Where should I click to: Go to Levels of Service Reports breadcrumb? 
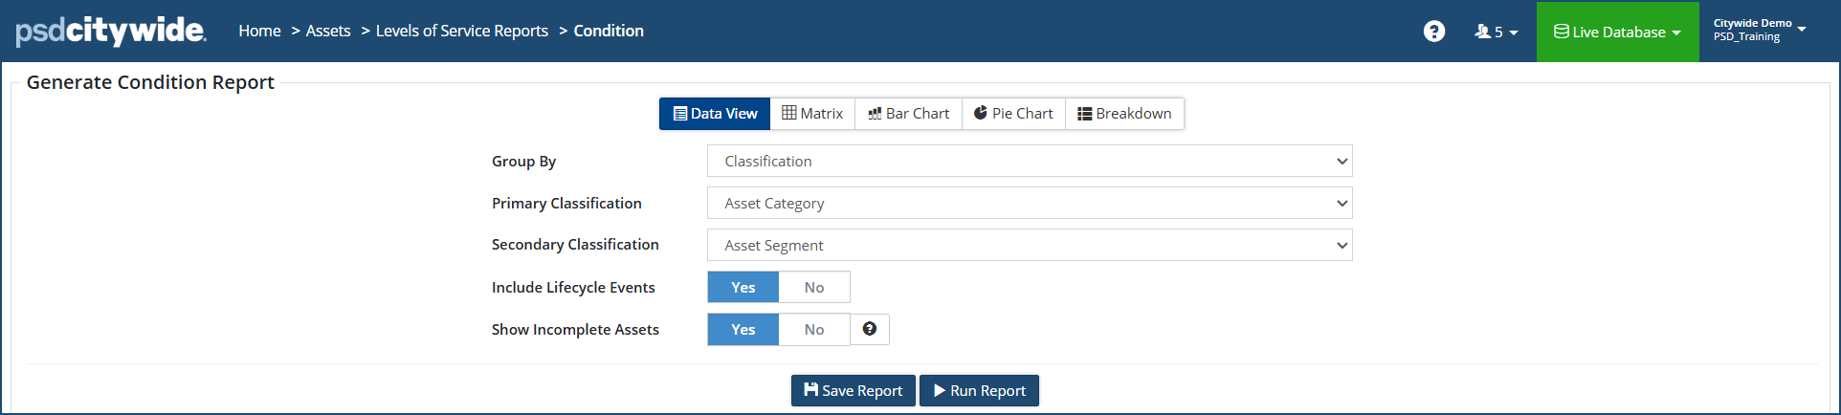click(462, 31)
